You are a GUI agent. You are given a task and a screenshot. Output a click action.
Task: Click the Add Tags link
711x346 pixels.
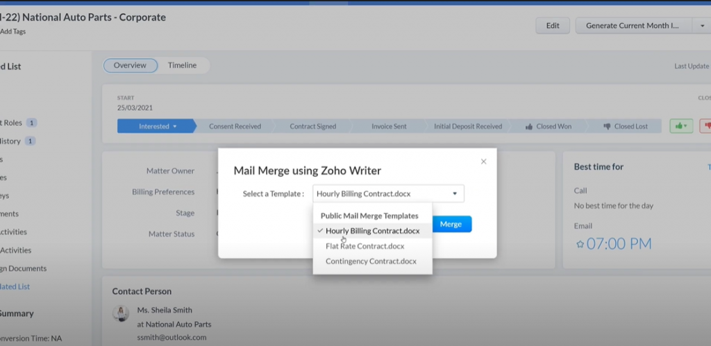(x=12, y=32)
